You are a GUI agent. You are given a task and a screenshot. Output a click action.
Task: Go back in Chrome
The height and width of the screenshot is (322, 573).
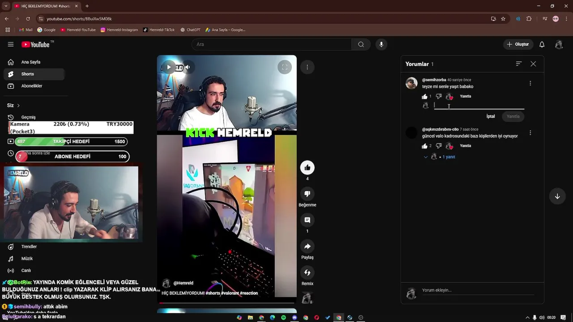click(6, 19)
